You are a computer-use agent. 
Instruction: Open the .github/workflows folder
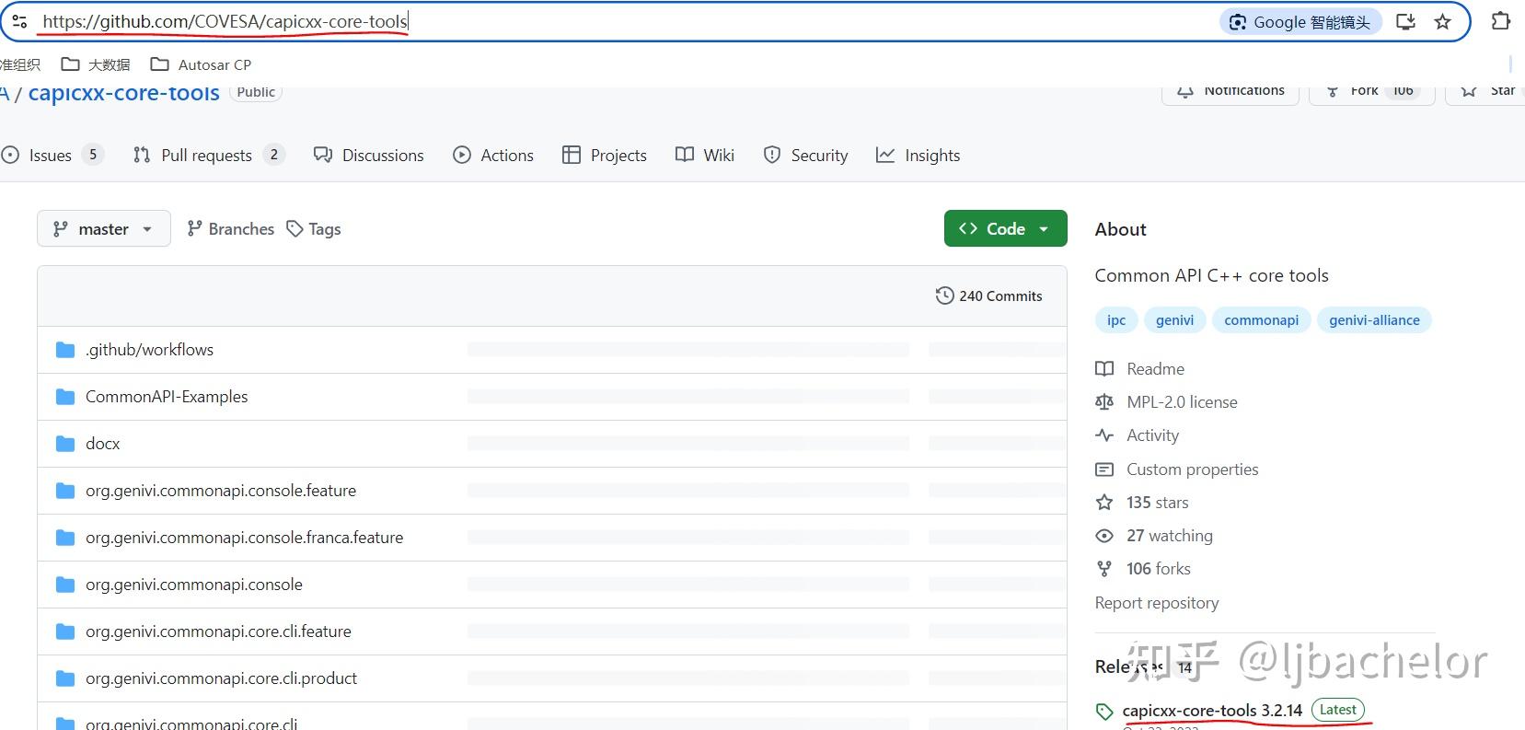pos(149,350)
